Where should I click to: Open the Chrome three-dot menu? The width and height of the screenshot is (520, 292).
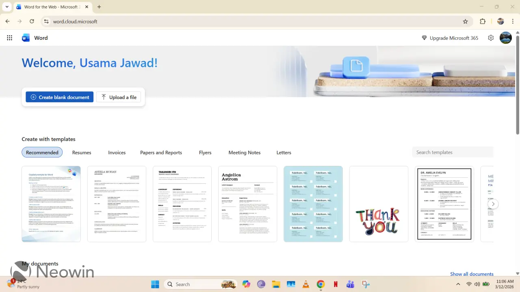513,21
